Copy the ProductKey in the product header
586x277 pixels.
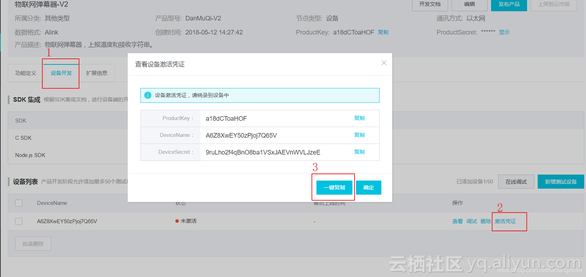click(383, 32)
